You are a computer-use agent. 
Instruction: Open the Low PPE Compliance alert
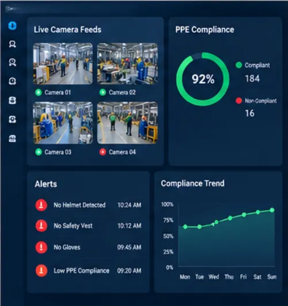tap(88, 271)
